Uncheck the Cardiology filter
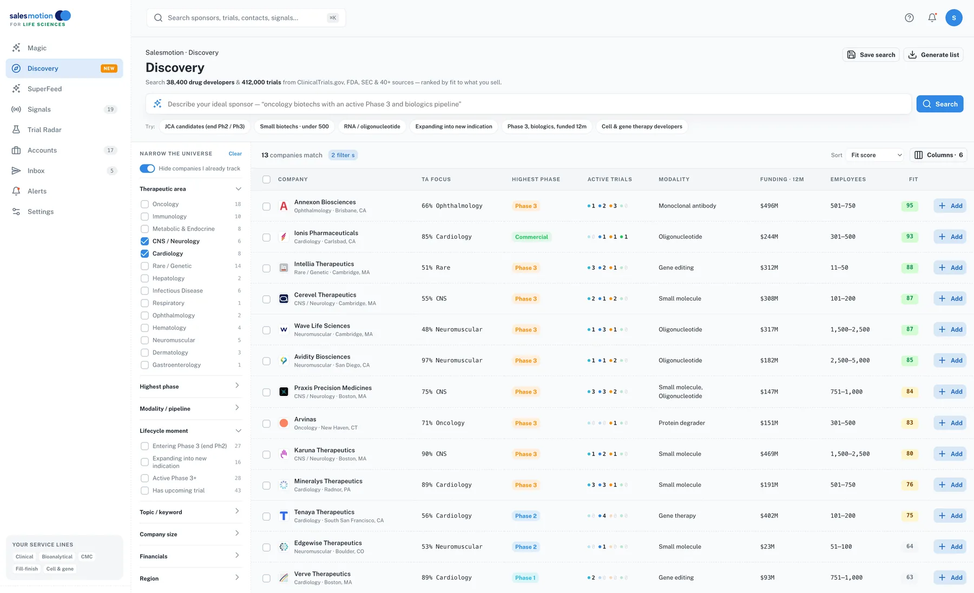The image size is (974, 593). coord(144,253)
